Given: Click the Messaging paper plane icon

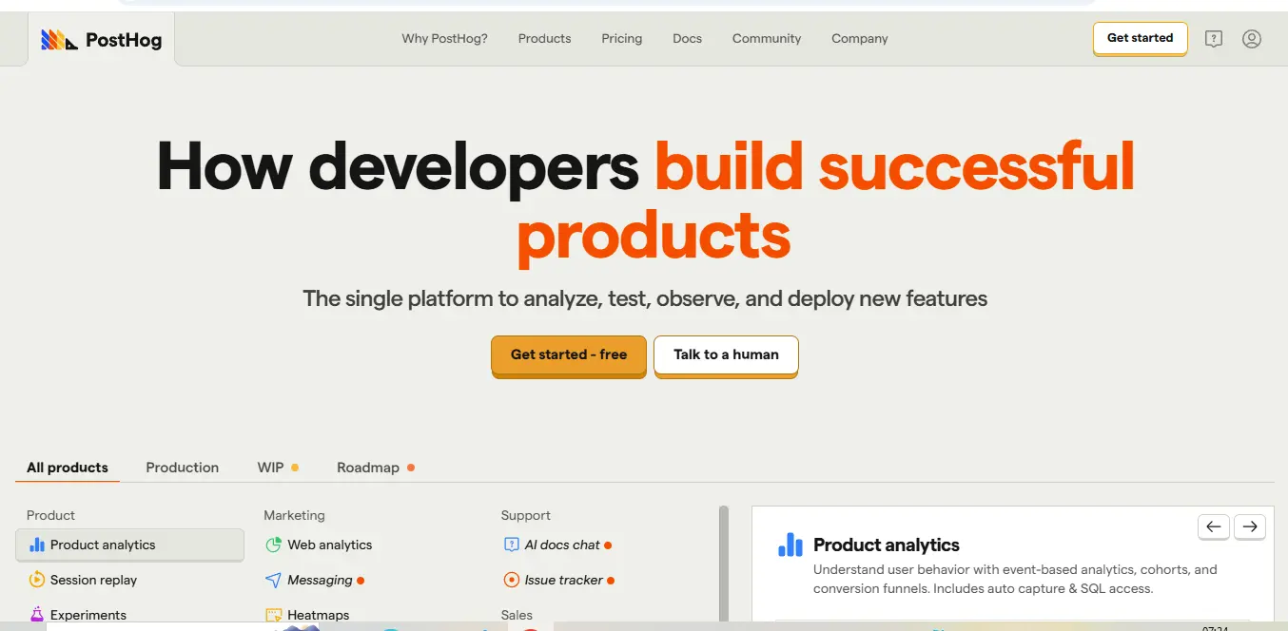Looking at the screenshot, I should click(274, 580).
